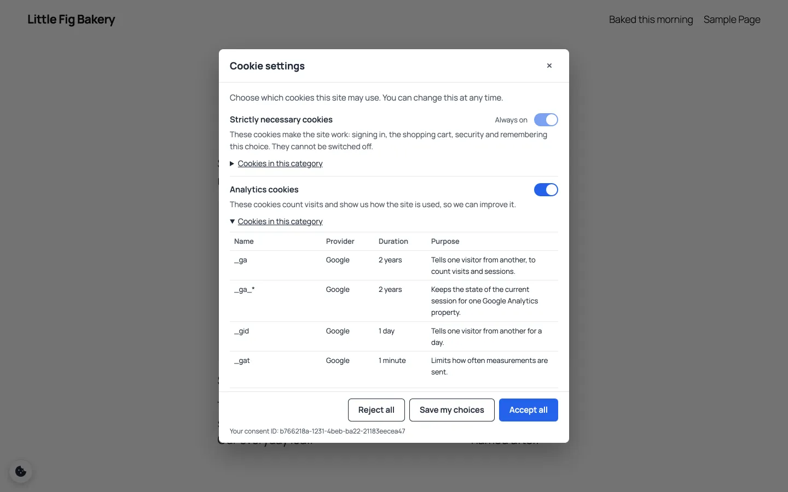Save my choices for cookies
This screenshot has width=788, height=492.
coord(452,410)
